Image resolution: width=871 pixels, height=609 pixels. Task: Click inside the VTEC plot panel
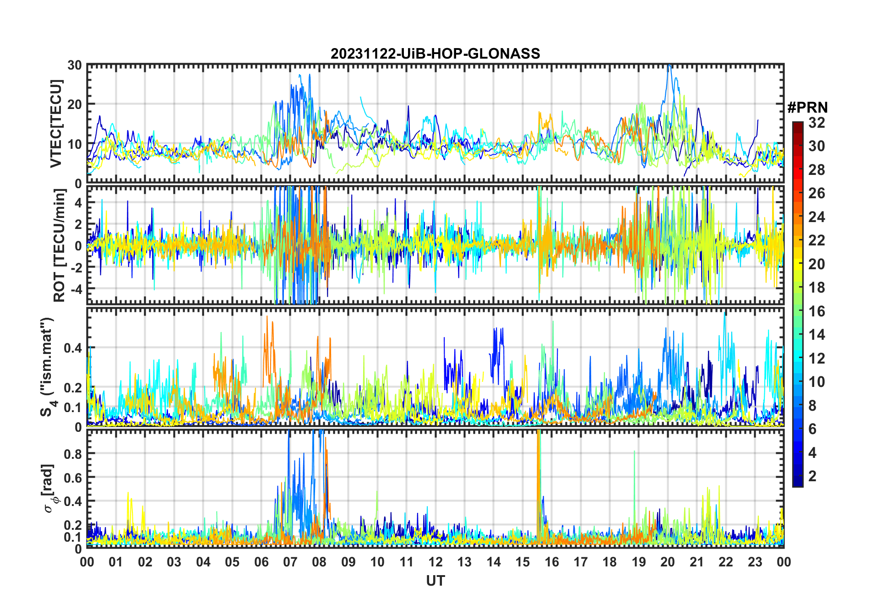[x=435, y=124]
